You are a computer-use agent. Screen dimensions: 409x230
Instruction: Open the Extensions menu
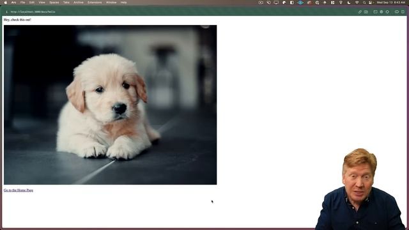pos(95,3)
